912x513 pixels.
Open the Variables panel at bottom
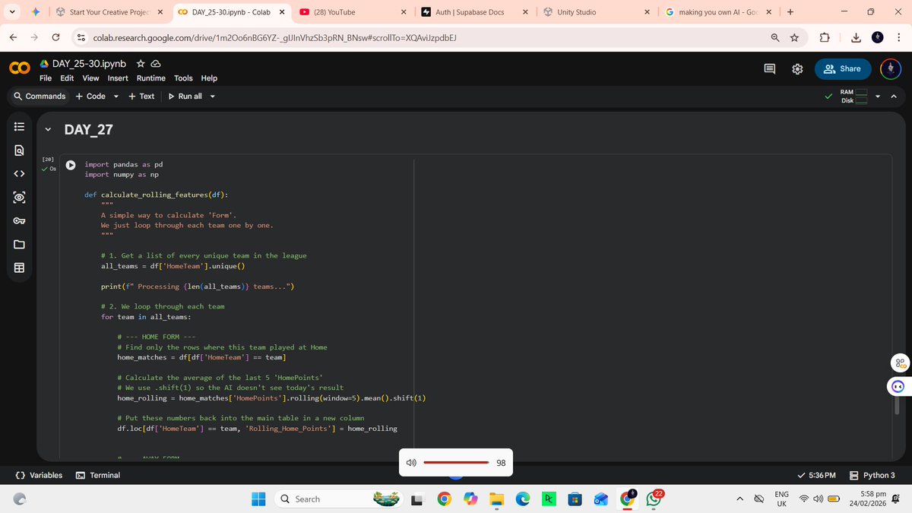pos(40,475)
